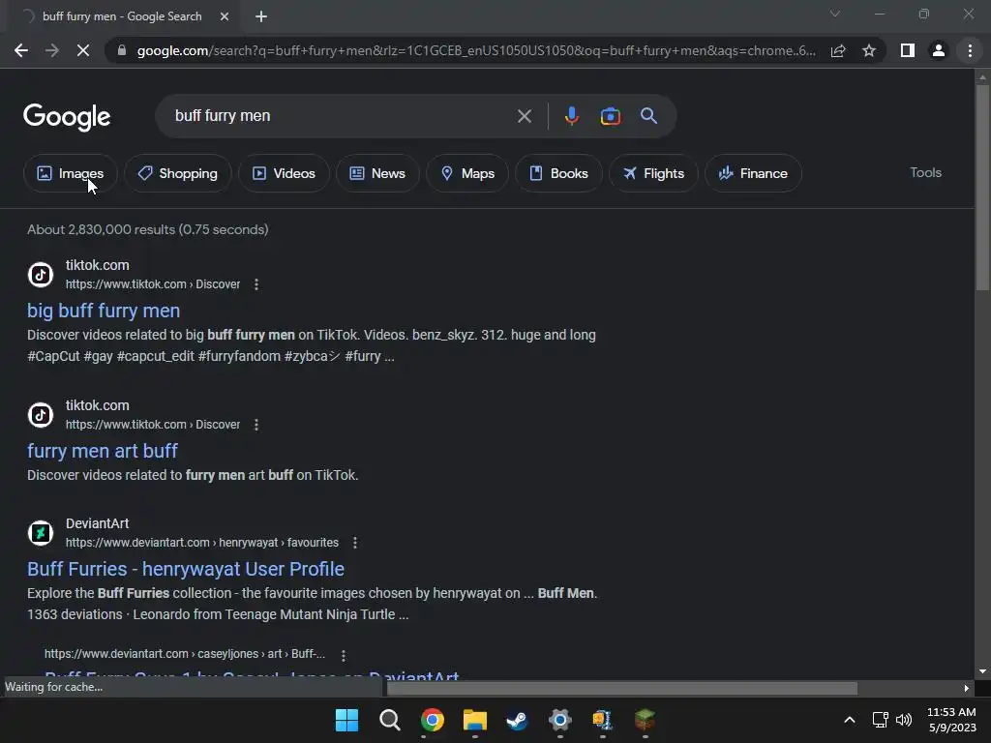Open options for first tiktok result
Screen dimensions: 991x743
255,284
